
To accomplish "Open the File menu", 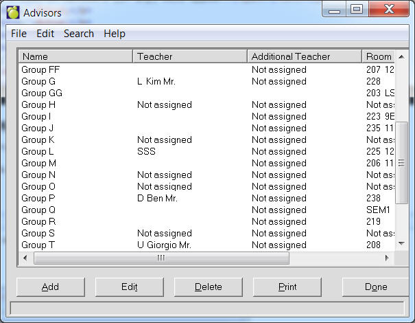I will 19,34.
